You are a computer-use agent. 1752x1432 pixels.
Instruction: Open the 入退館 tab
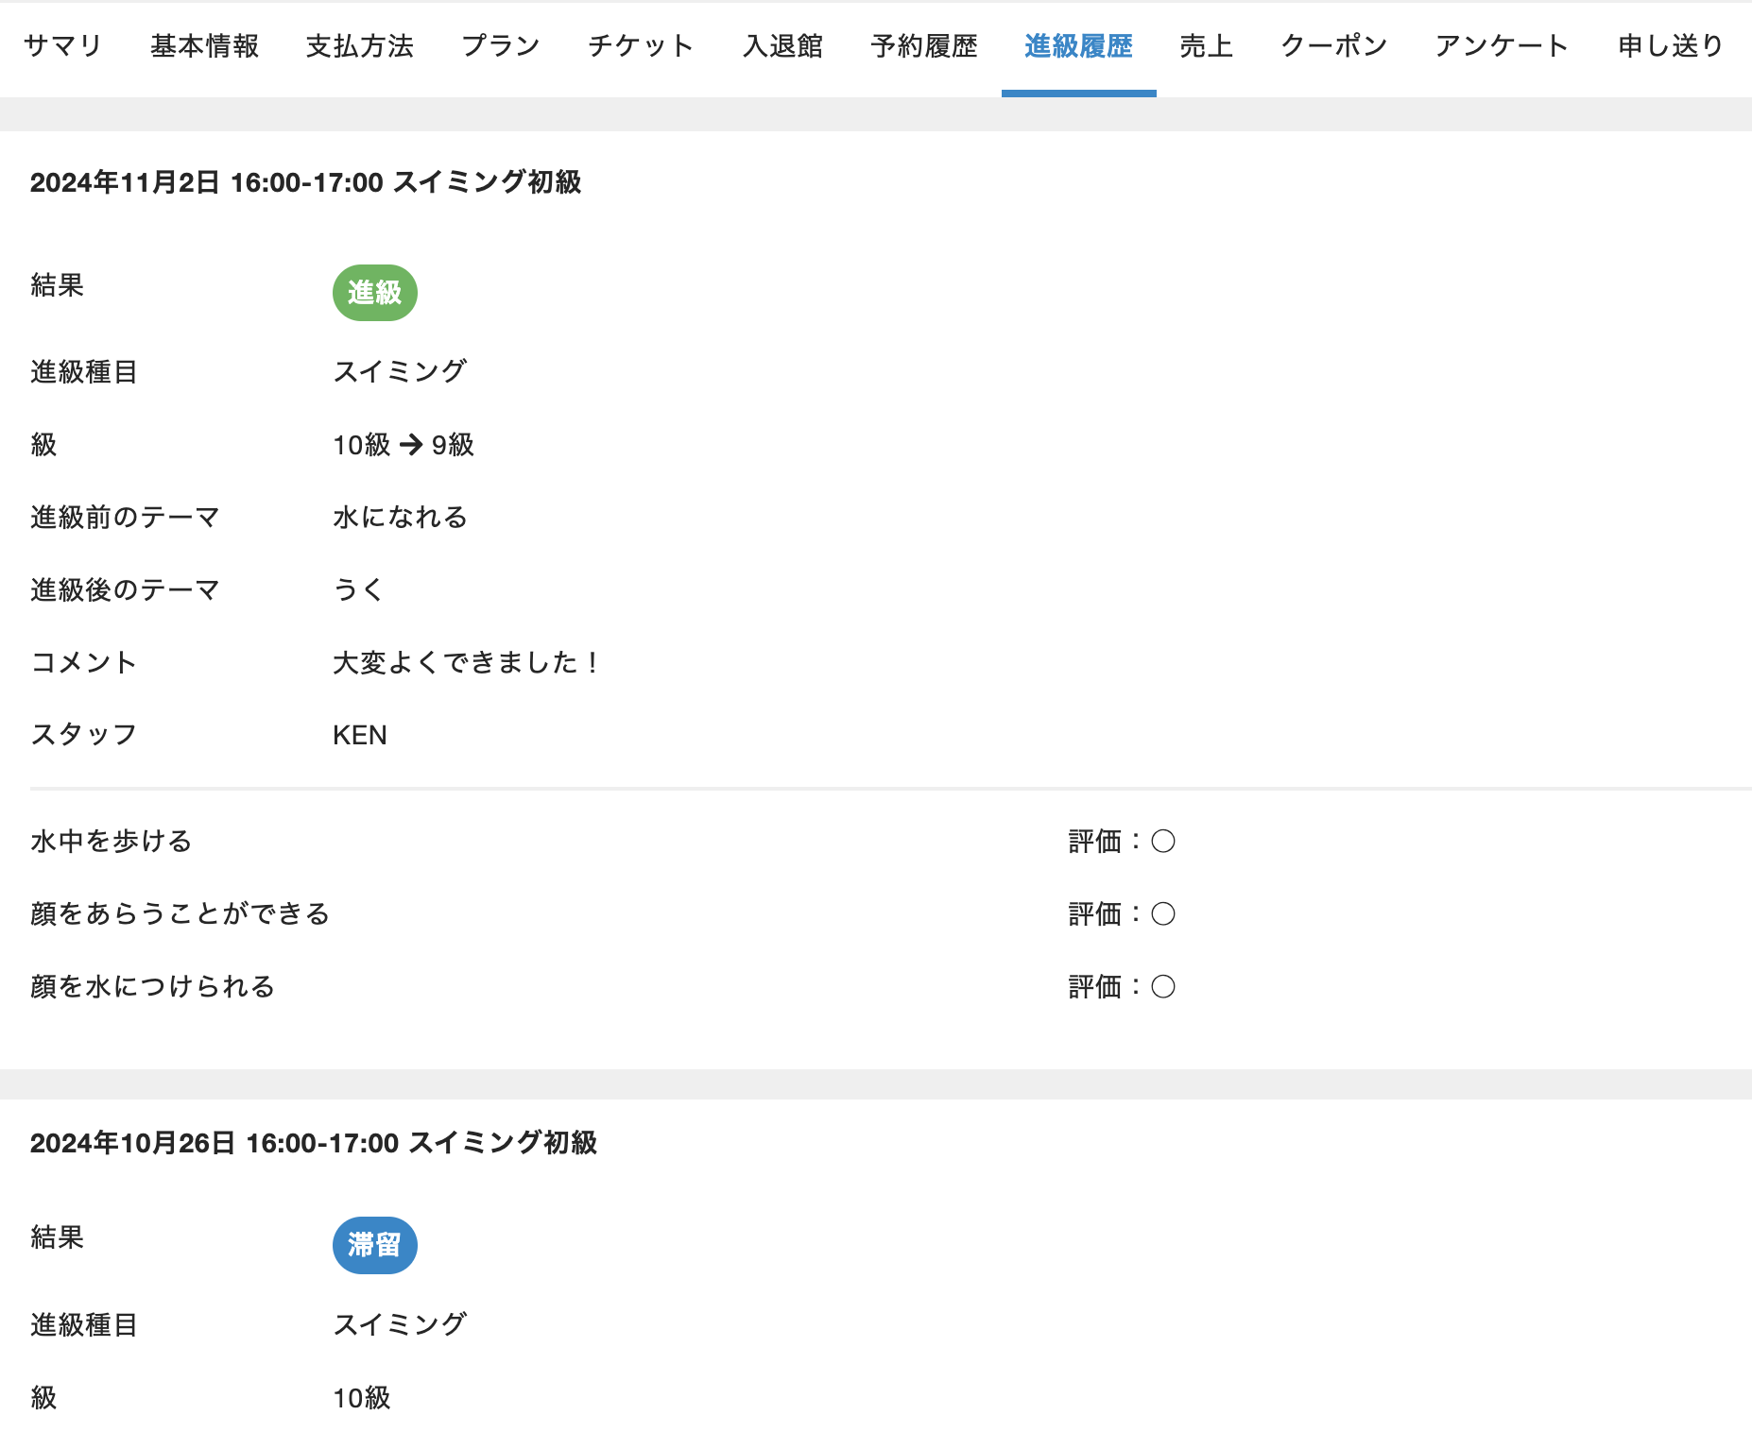[782, 46]
